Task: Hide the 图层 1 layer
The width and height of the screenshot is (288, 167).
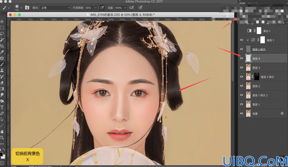Action: (241, 104)
